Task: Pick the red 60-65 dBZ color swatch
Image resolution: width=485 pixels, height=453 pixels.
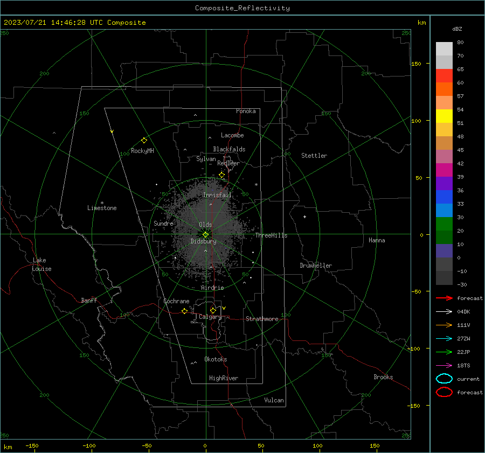Action: coord(444,76)
